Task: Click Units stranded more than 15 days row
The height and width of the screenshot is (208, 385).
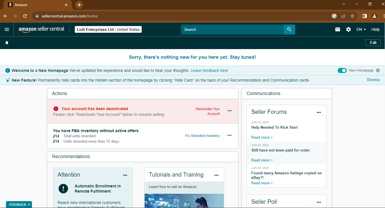Action: tap(86, 141)
